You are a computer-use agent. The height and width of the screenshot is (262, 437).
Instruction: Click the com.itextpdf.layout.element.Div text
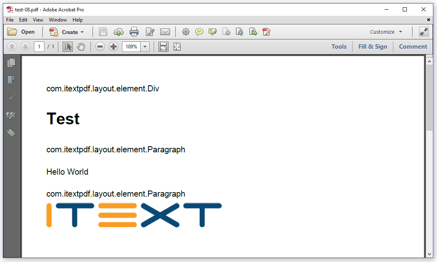(103, 89)
